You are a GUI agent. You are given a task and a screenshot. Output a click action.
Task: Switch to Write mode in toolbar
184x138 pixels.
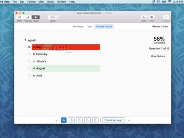(19, 17)
